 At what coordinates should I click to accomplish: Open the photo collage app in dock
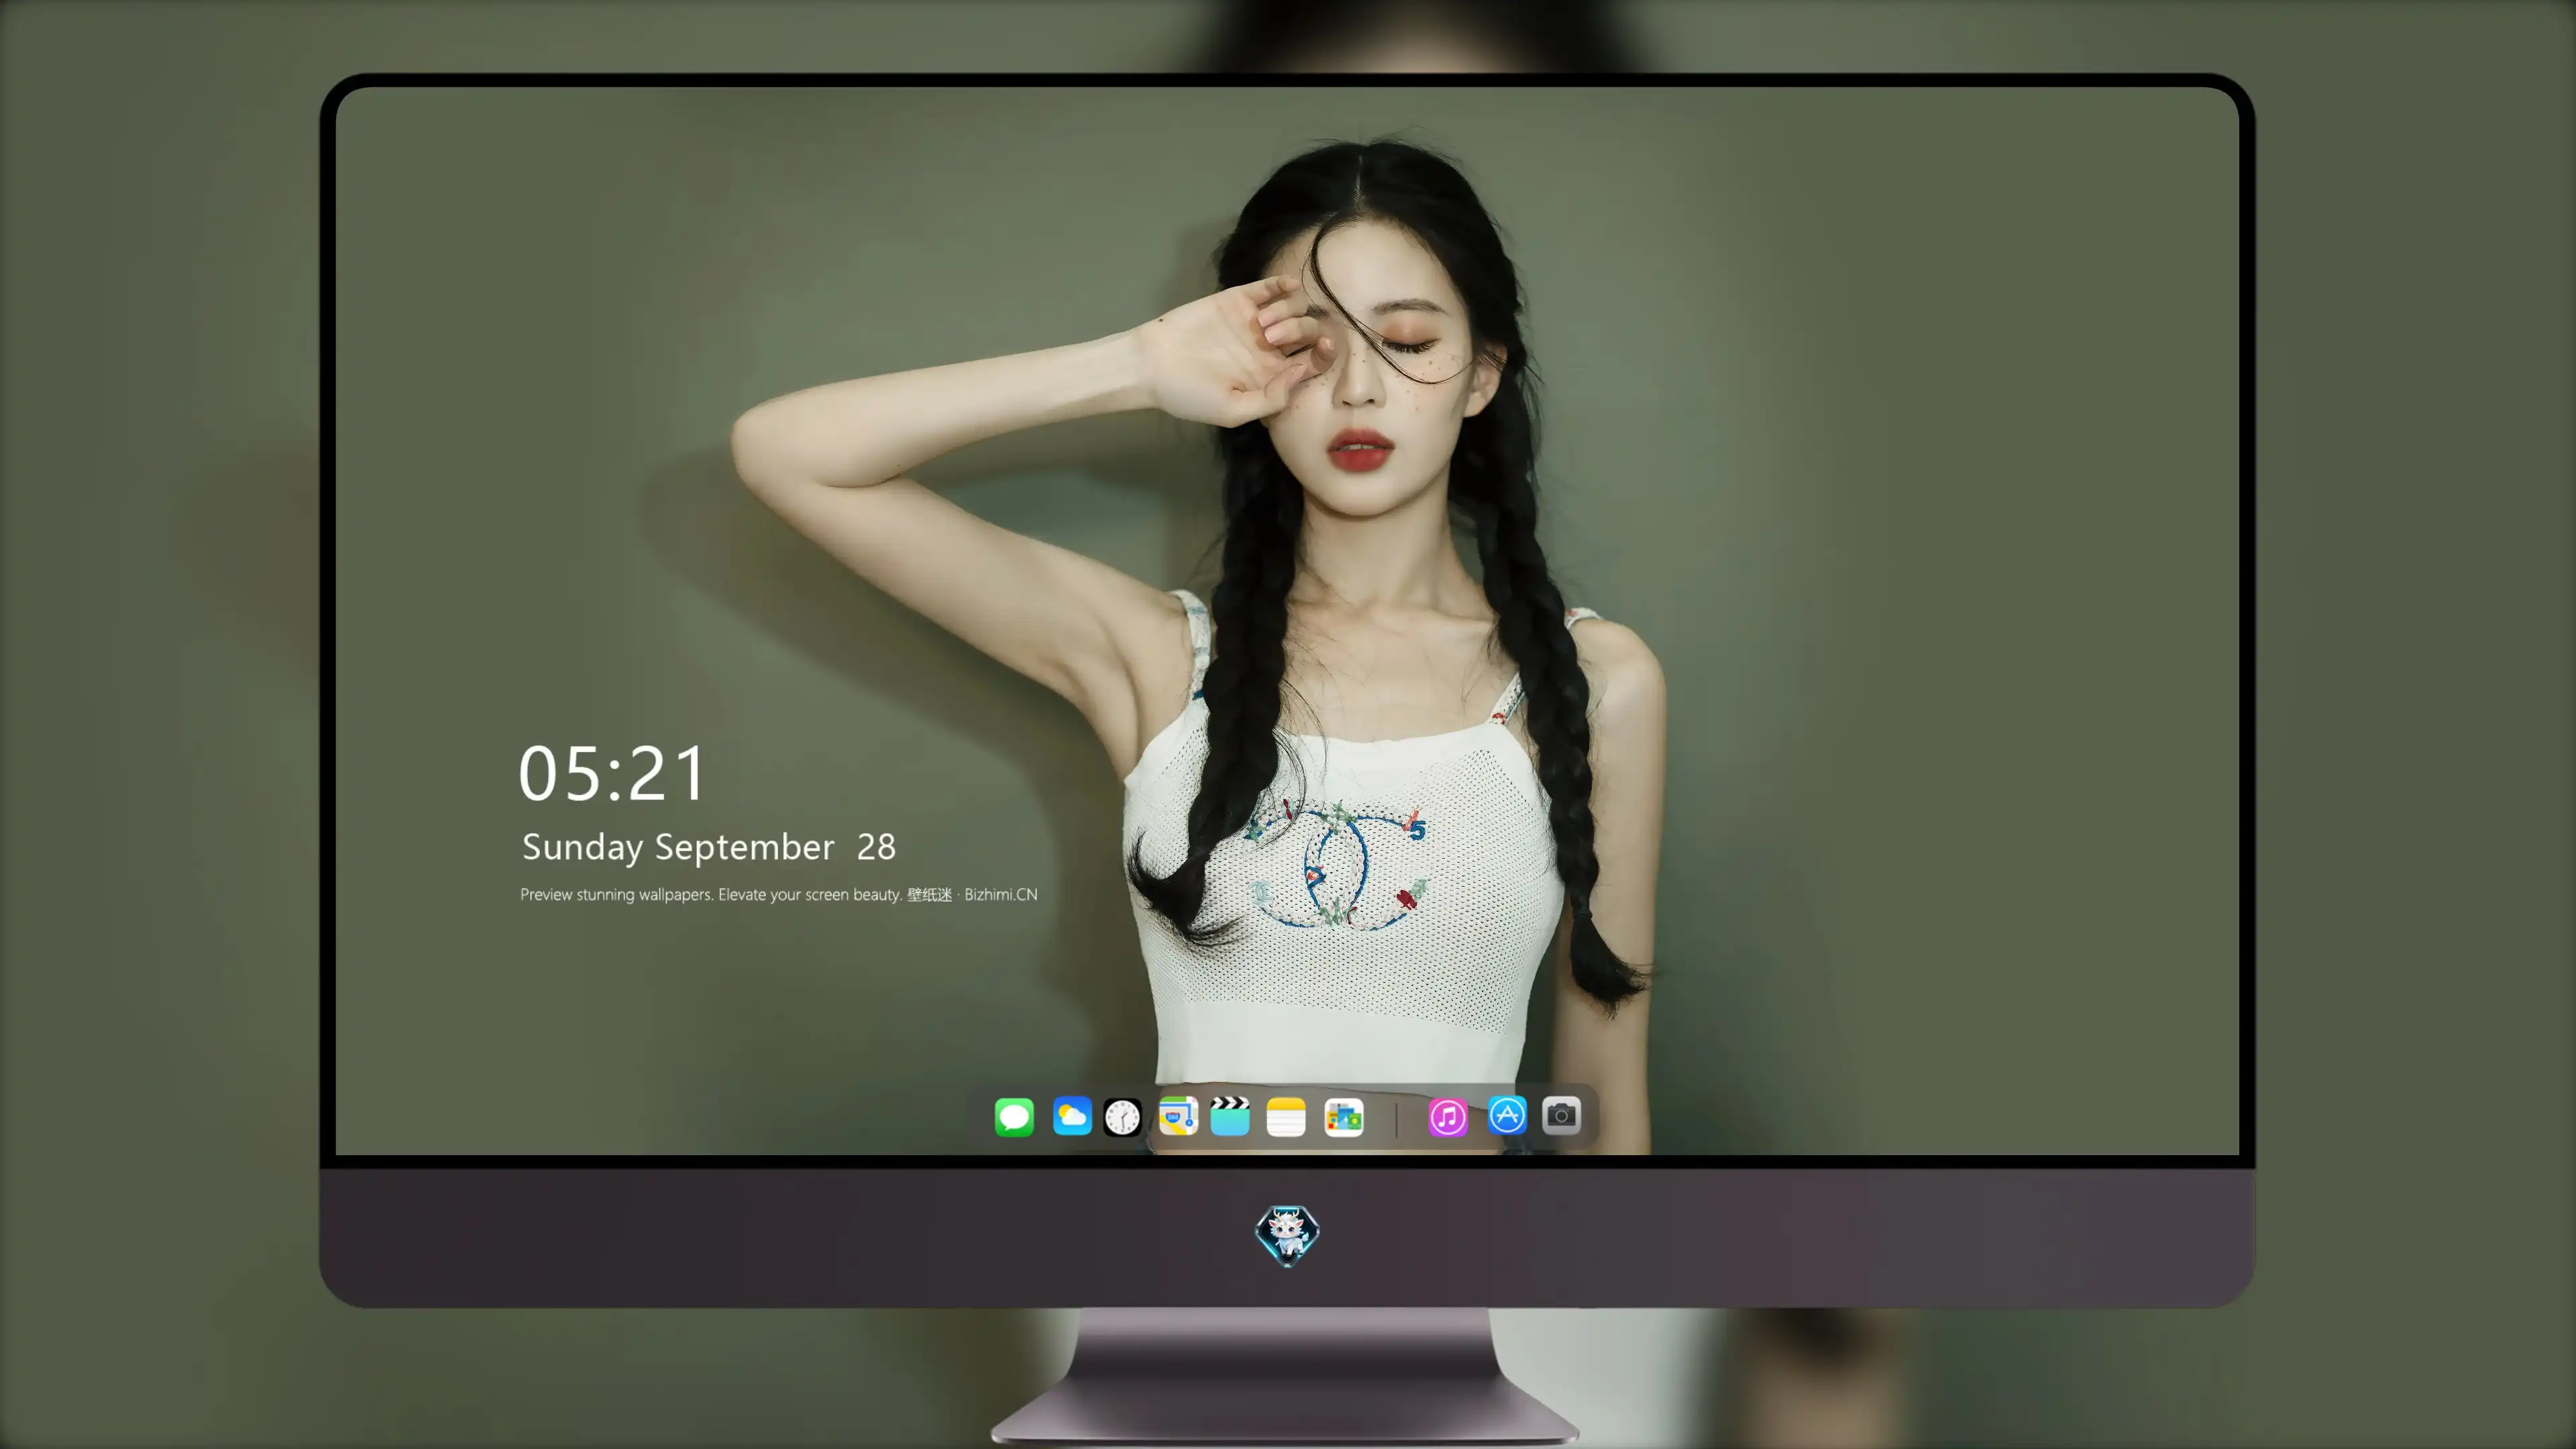(x=1344, y=1117)
